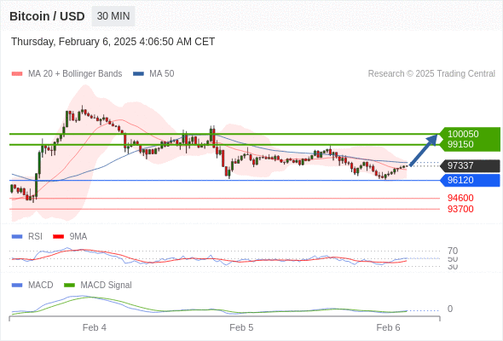Click the 96120 blue pivot label
Image resolution: width=503 pixels, height=341 pixels.
coord(470,180)
